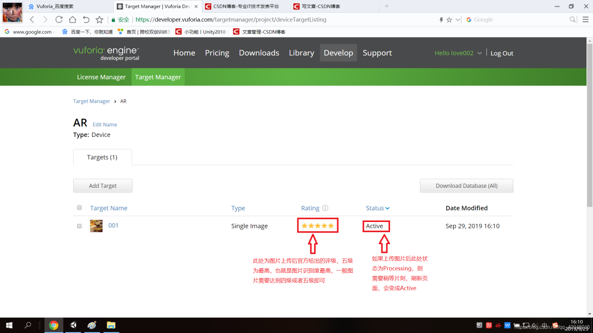Sort by Target Name column
This screenshot has width=593, height=333.
(x=109, y=208)
